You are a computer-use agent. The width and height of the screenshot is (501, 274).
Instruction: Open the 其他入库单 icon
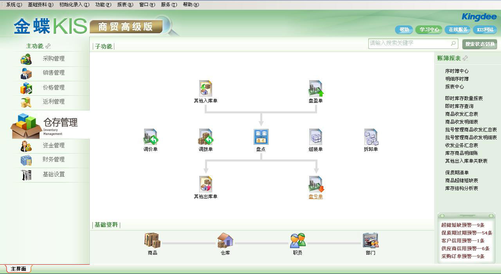[205, 88]
